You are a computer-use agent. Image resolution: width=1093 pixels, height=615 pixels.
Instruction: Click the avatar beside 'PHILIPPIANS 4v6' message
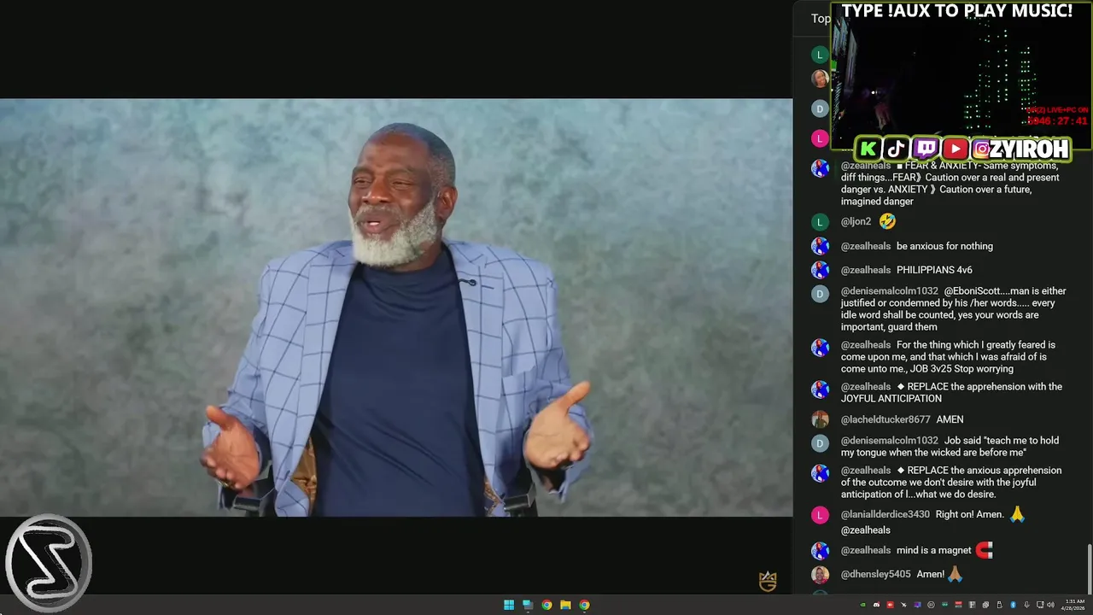tap(820, 270)
